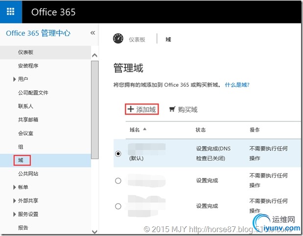The width and height of the screenshot is (303, 236).
Task: Click the dashboard gauge icon in breadcrumb
Action: pyautogui.click(x=118, y=39)
